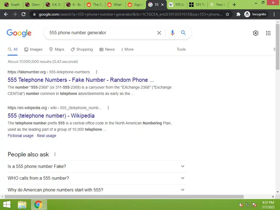
Task: Expand 'Why do American phone numbers start with 555?'
Action: coord(97,190)
